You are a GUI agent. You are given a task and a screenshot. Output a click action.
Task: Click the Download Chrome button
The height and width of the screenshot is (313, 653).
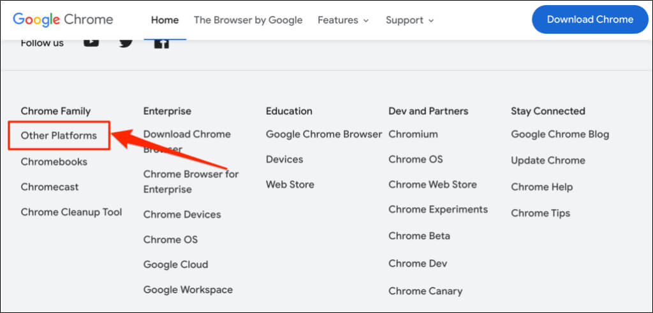[590, 19]
